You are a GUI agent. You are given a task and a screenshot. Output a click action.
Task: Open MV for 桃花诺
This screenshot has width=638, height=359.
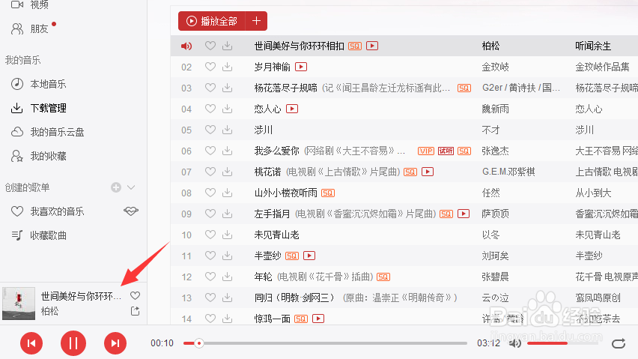(428, 172)
